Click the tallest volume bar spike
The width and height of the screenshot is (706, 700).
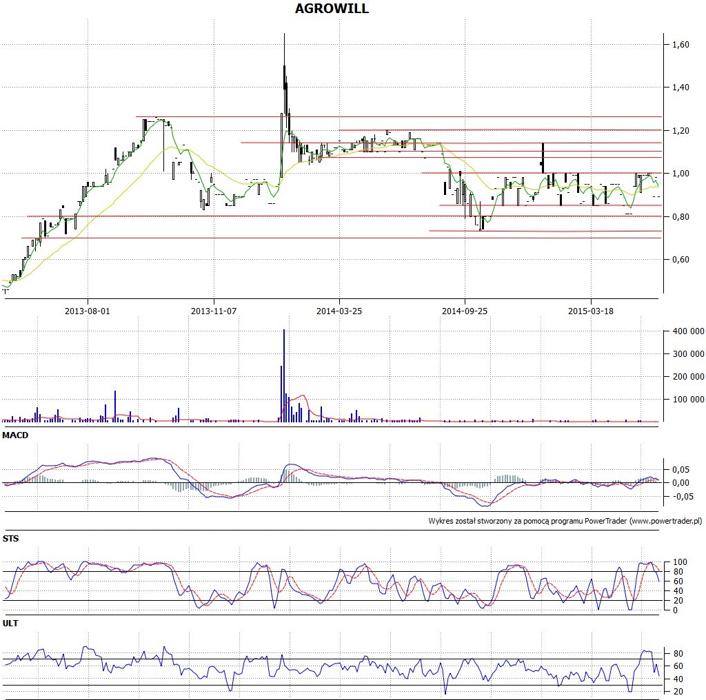click(283, 375)
